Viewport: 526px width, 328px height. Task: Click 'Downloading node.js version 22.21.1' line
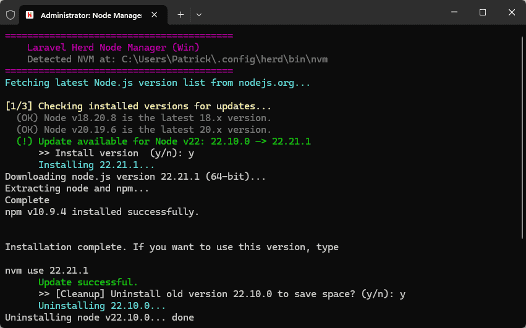[135, 177]
